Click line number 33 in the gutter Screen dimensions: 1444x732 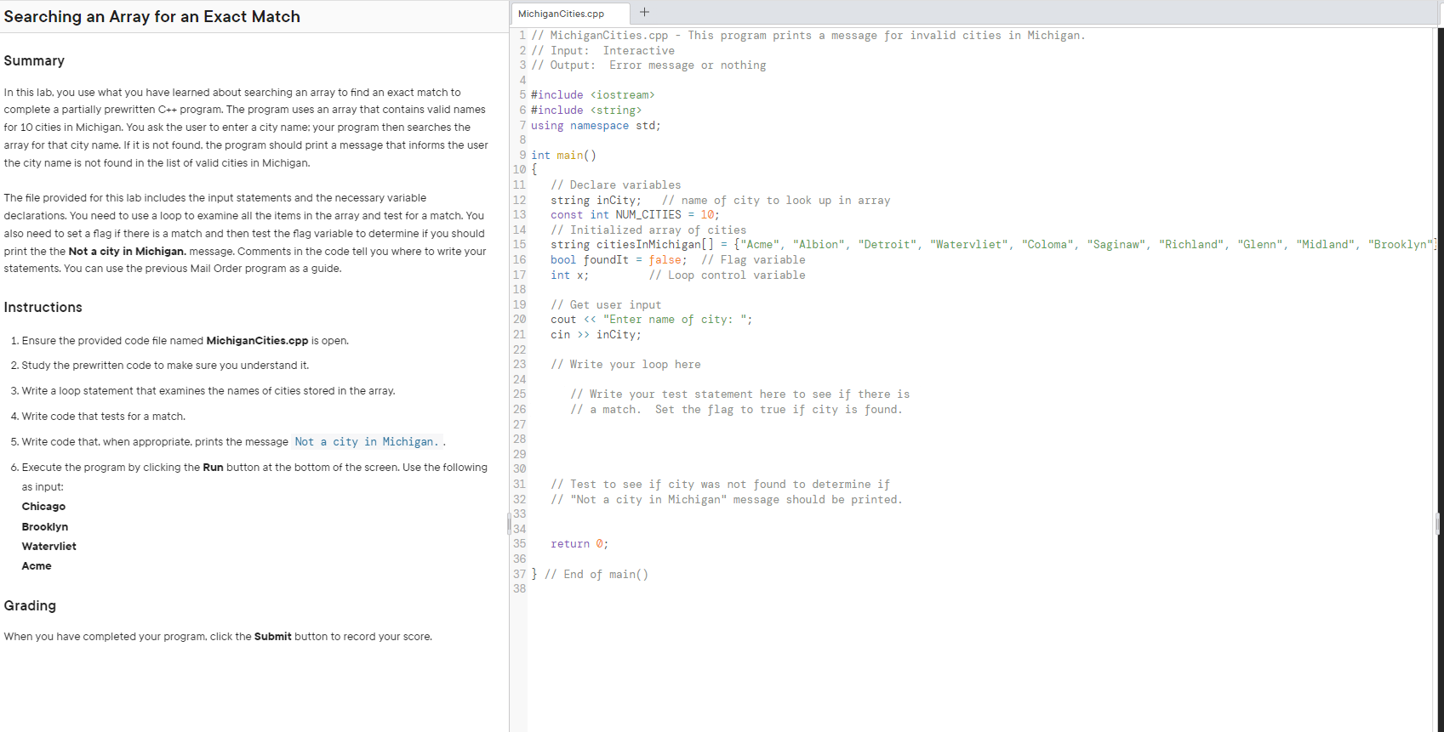519,514
